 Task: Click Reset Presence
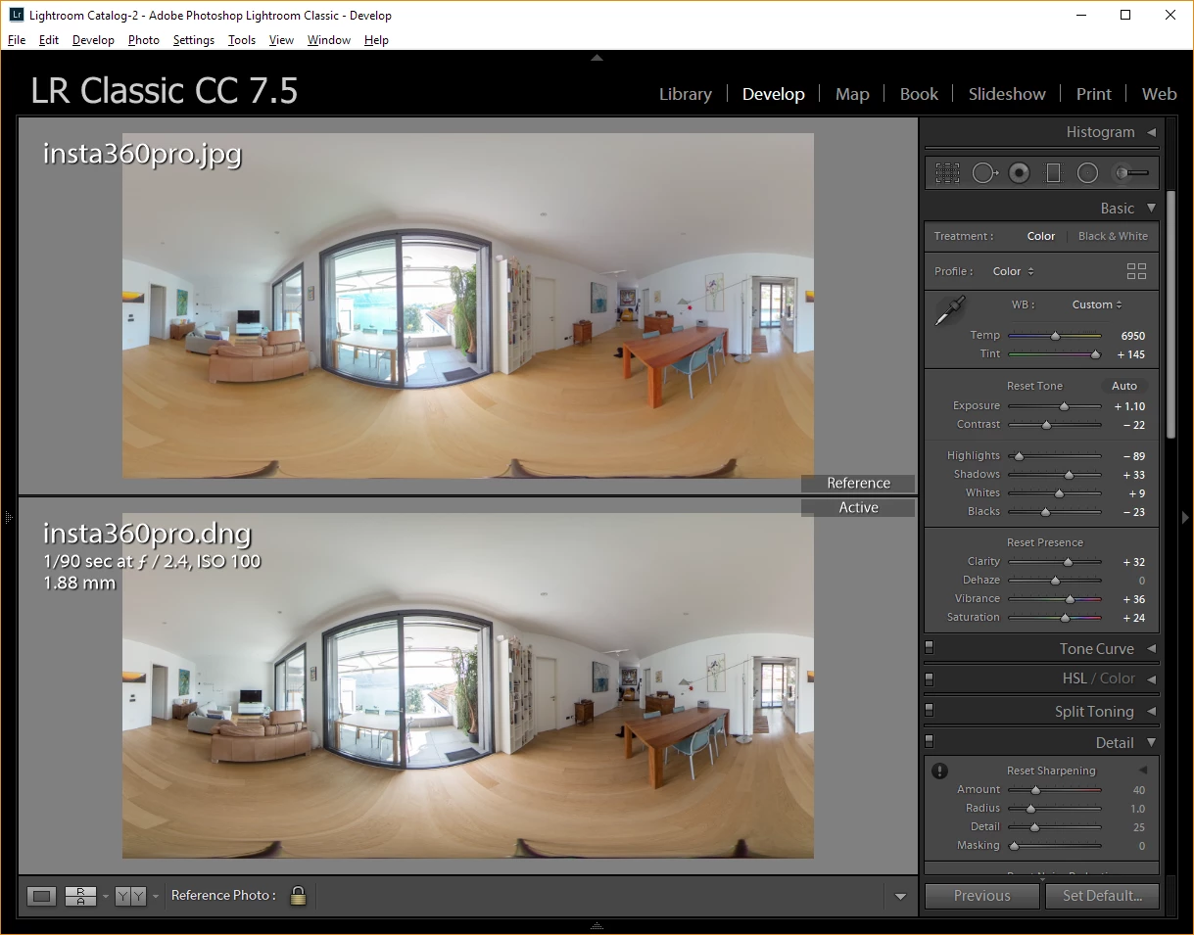point(1045,542)
